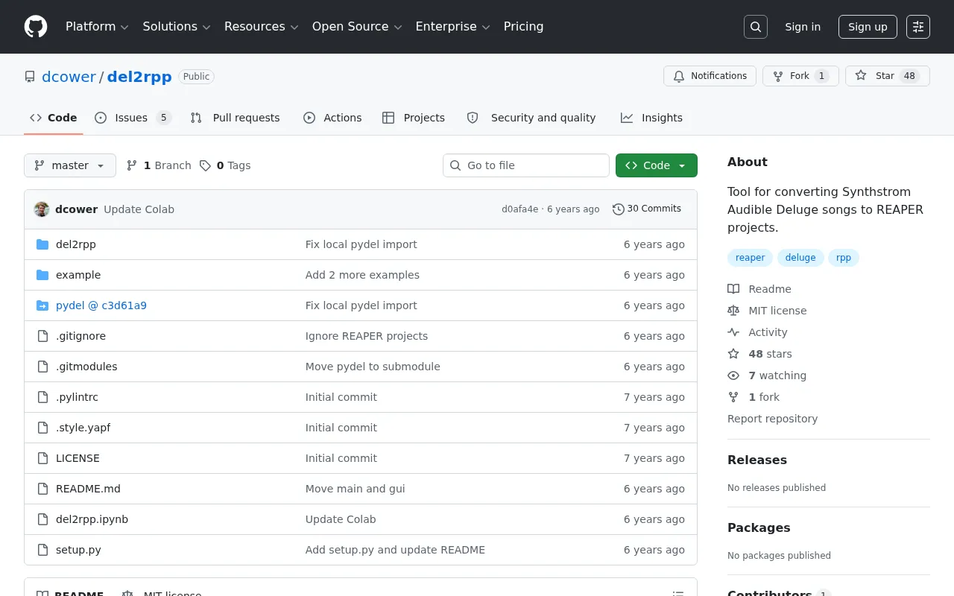Select the Code tab
The image size is (954, 596).
pyautogui.click(x=54, y=118)
